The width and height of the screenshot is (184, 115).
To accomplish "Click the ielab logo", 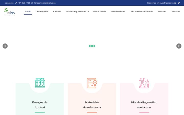I will (9, 11).
